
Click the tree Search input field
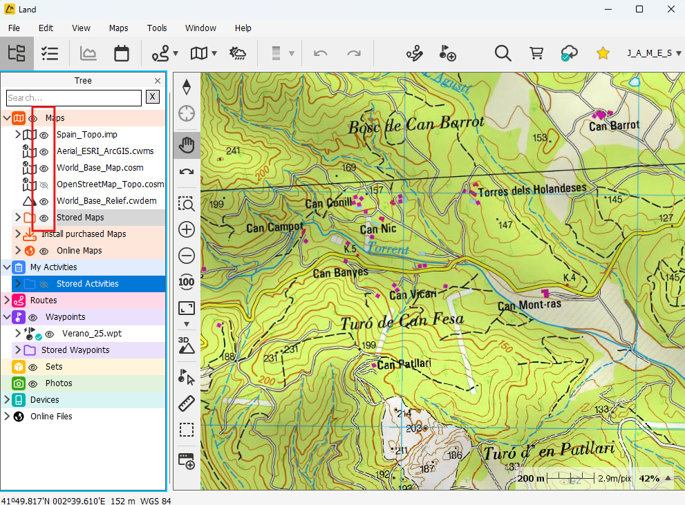(73, 97)
